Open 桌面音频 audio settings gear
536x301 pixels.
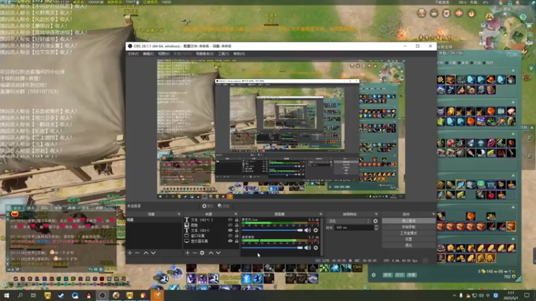tap(316, 247)
